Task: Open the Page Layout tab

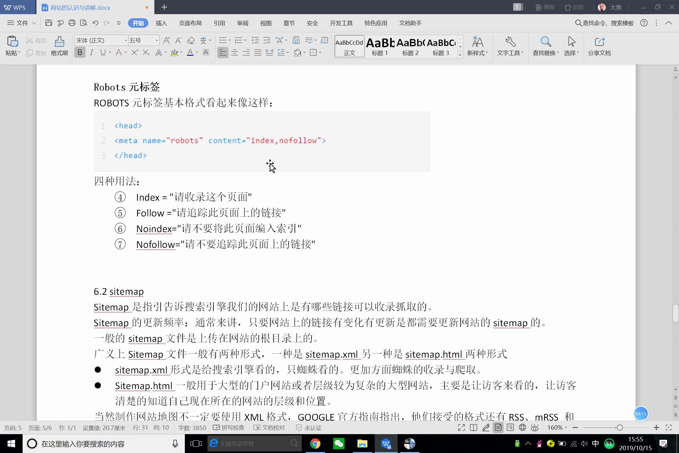Action: (x=190, y=23)
